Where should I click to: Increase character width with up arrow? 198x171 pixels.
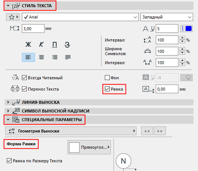click(182, 49)
